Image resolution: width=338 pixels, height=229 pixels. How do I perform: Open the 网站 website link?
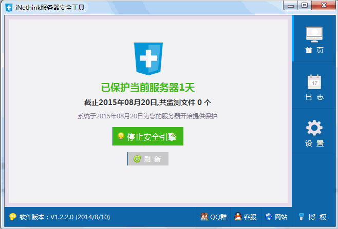[276, 217]
